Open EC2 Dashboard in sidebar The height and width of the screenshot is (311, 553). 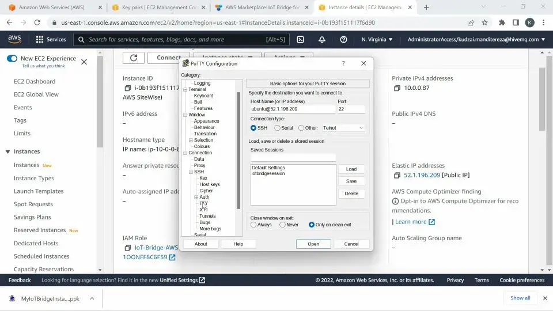(x=35, y=81)
